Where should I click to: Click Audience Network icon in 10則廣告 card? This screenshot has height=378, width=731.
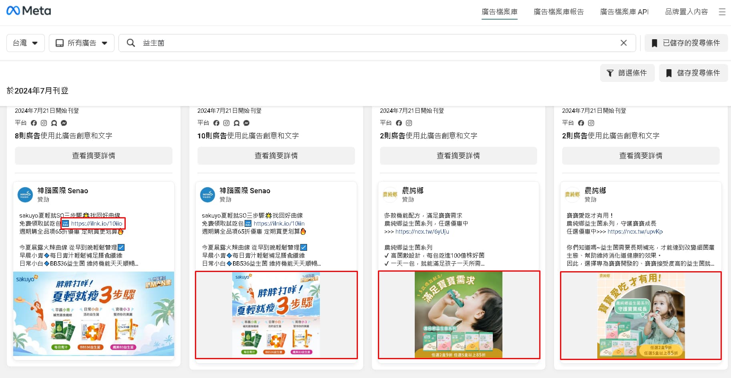pyautogui.click(x=237, y=123)
